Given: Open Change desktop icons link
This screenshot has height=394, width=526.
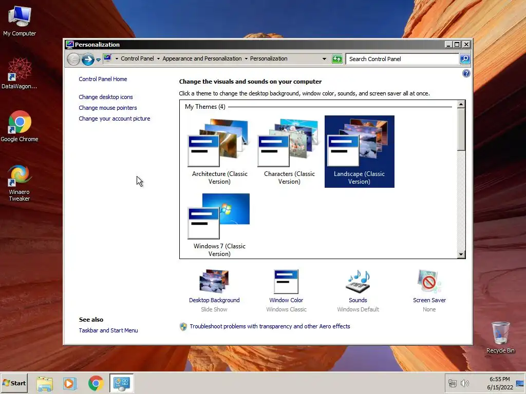Looking at the screenshot, I should pyautogui.click(x=106, y=97).
